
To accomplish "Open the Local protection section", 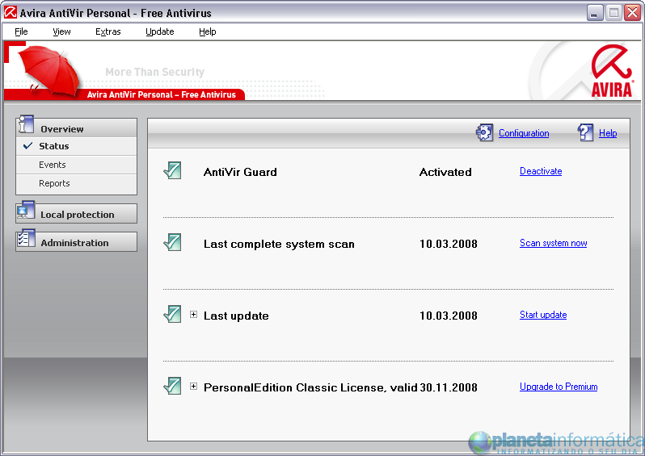I will coord(77,214).
